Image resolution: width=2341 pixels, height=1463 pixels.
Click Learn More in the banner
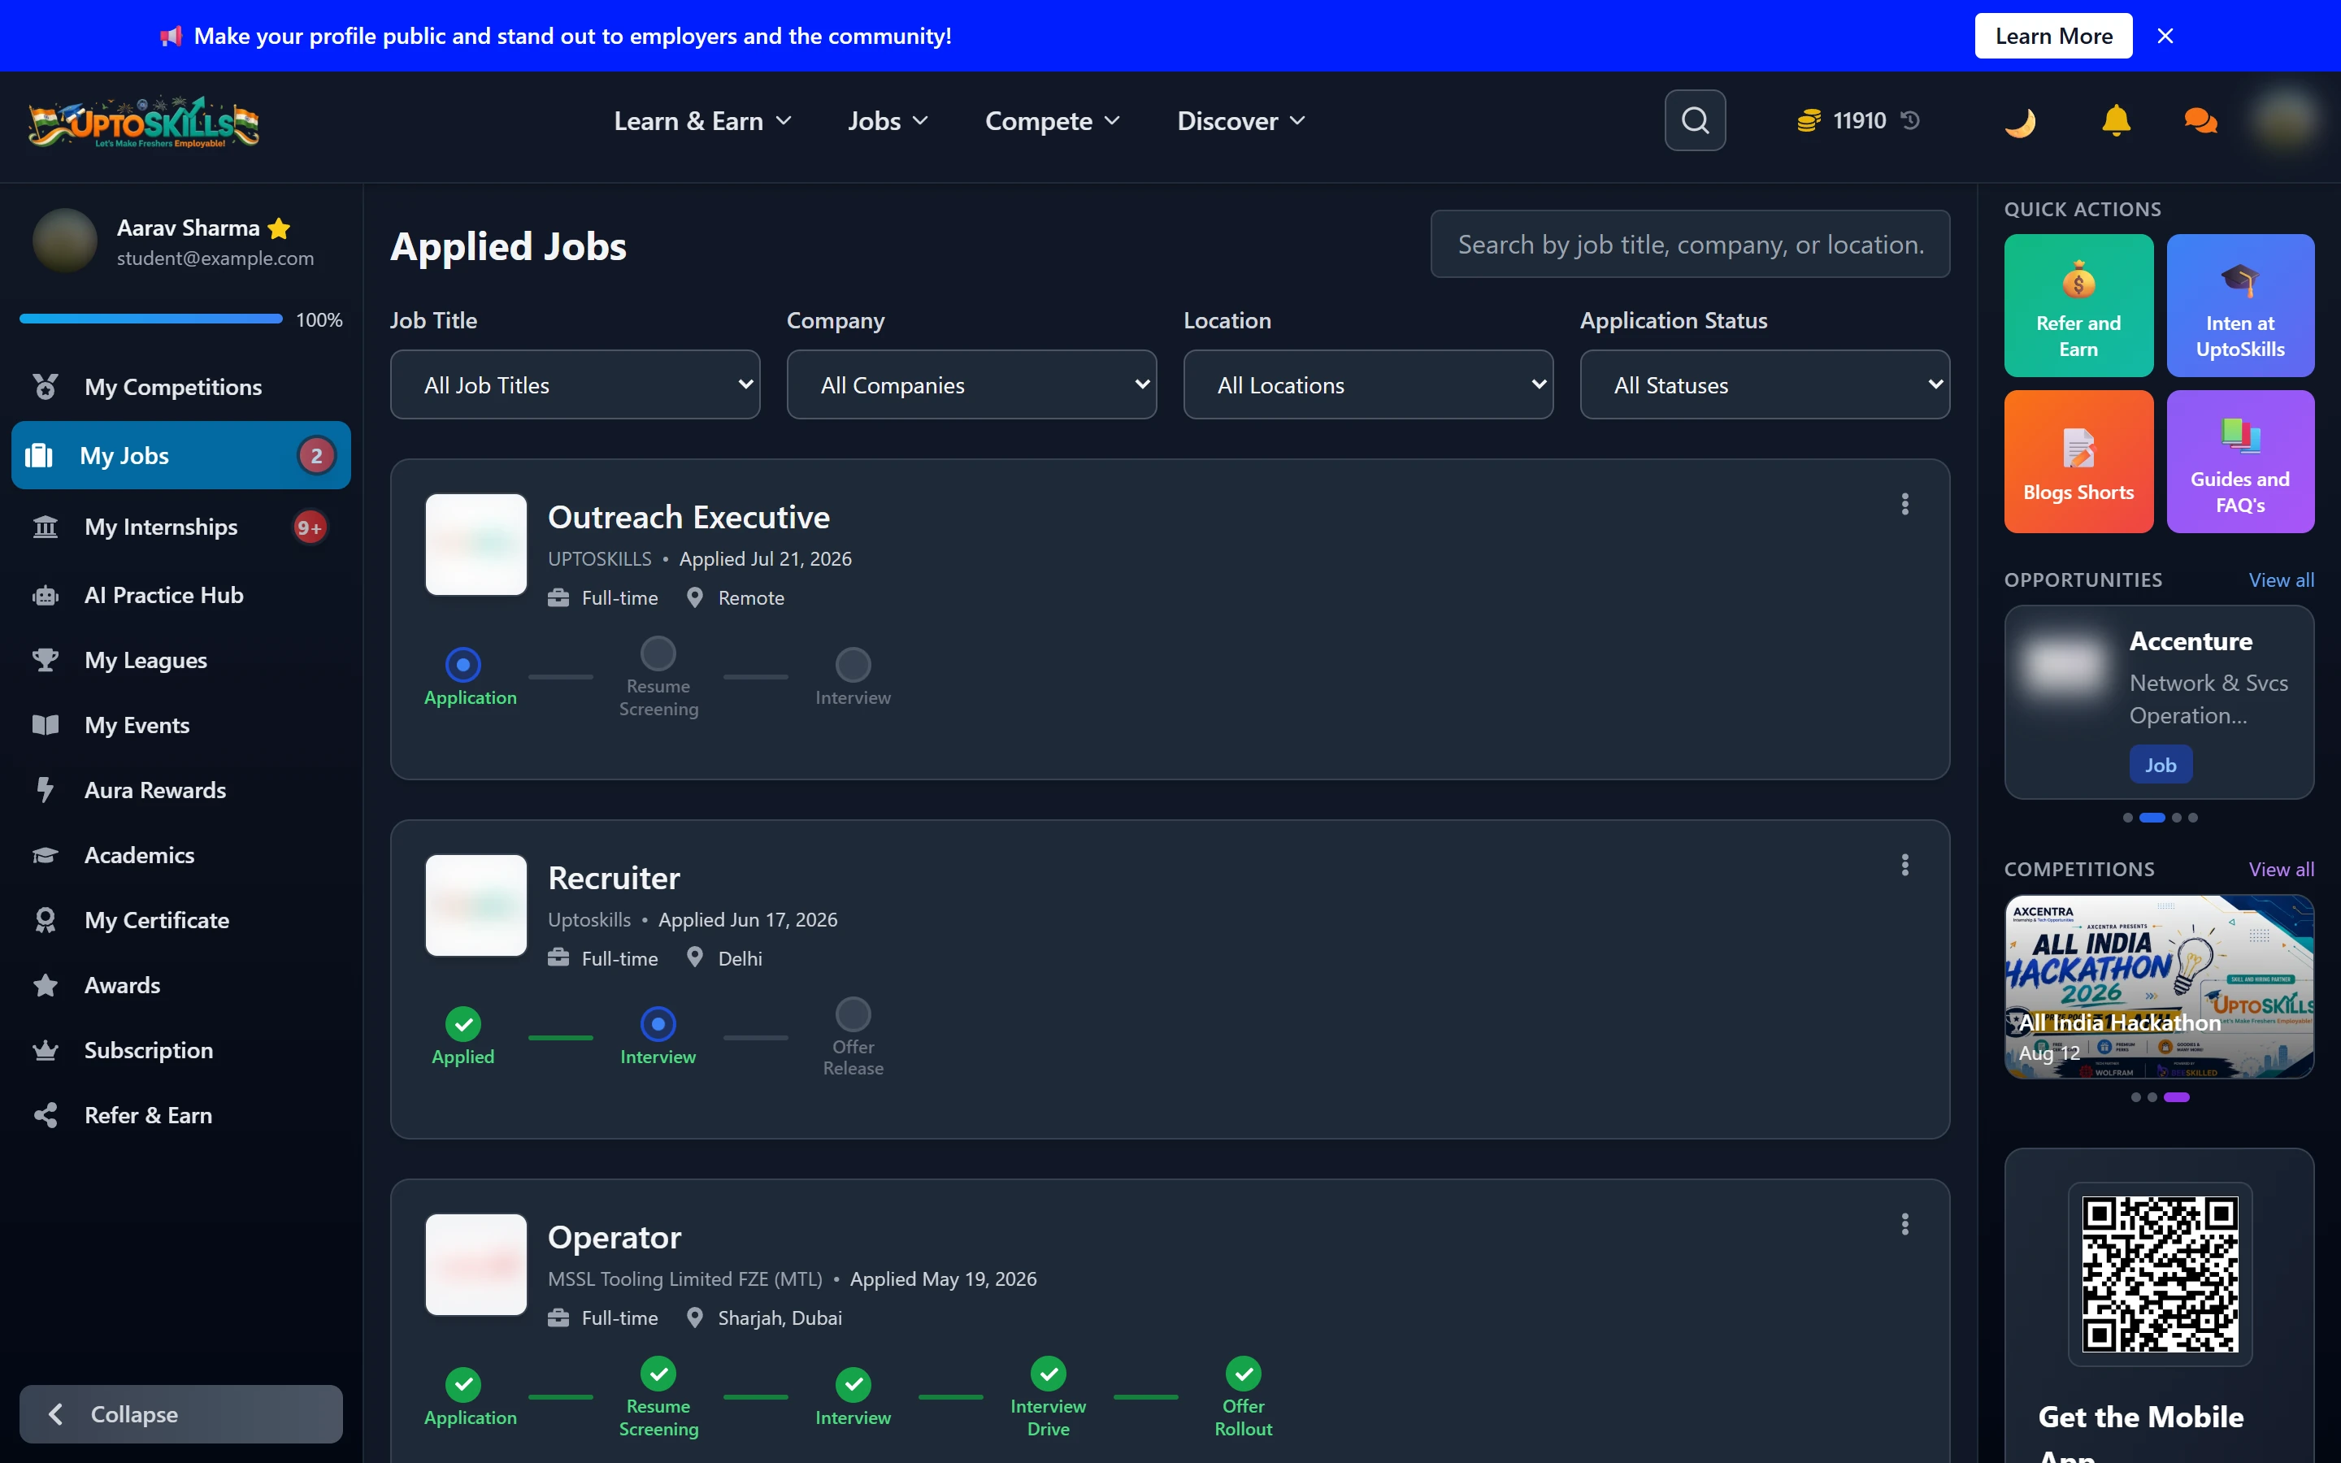pyautogui.click(x=2052, y=36)
